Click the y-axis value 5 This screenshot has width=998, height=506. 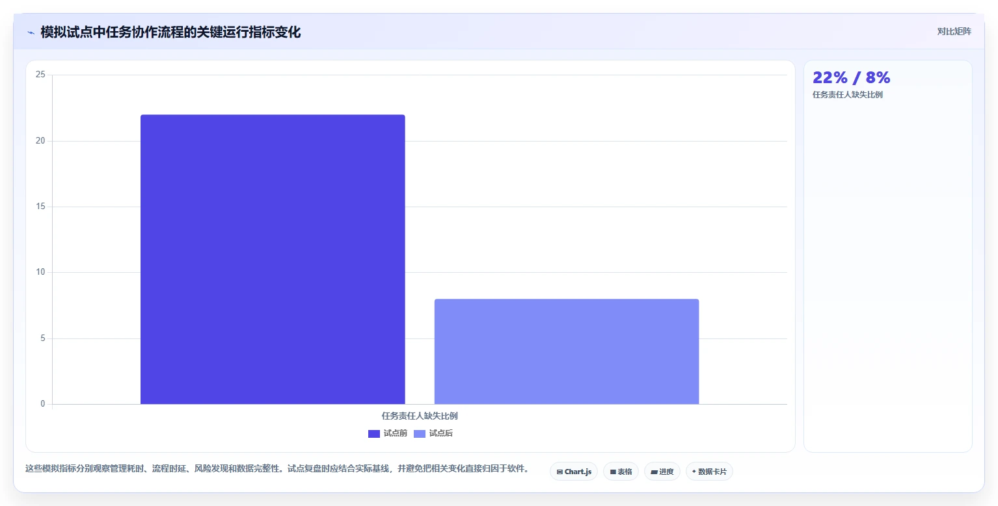click(x=42, y=338)
